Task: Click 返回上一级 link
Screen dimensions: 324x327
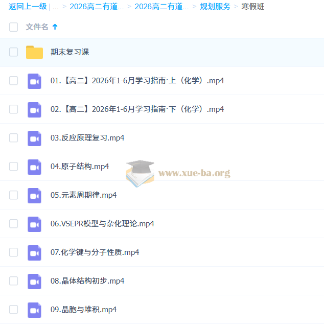Action: pos(28,7)
